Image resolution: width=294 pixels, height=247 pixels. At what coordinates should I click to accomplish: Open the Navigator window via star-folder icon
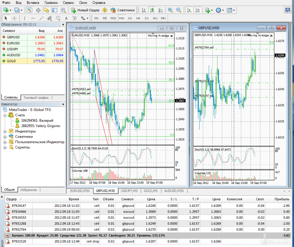pos(46,10)
